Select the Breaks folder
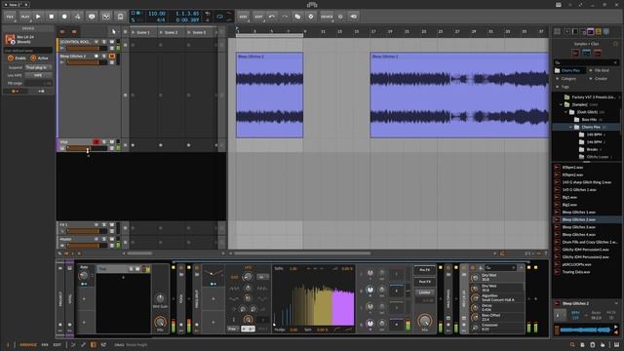Viewport: 624px width, 351px height. click(592, 149)
